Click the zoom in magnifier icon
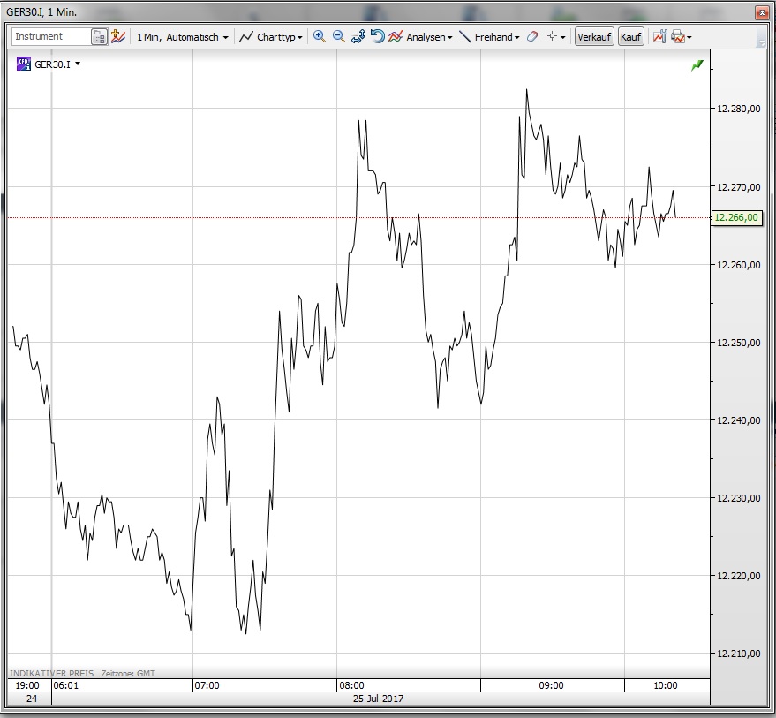Image resolution: width=776 pixels, height=718 pixels. (x=320, y=36)
